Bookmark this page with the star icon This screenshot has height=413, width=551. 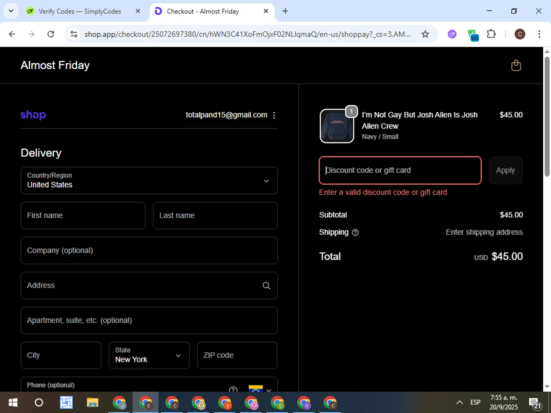click(x=425, y=34)
